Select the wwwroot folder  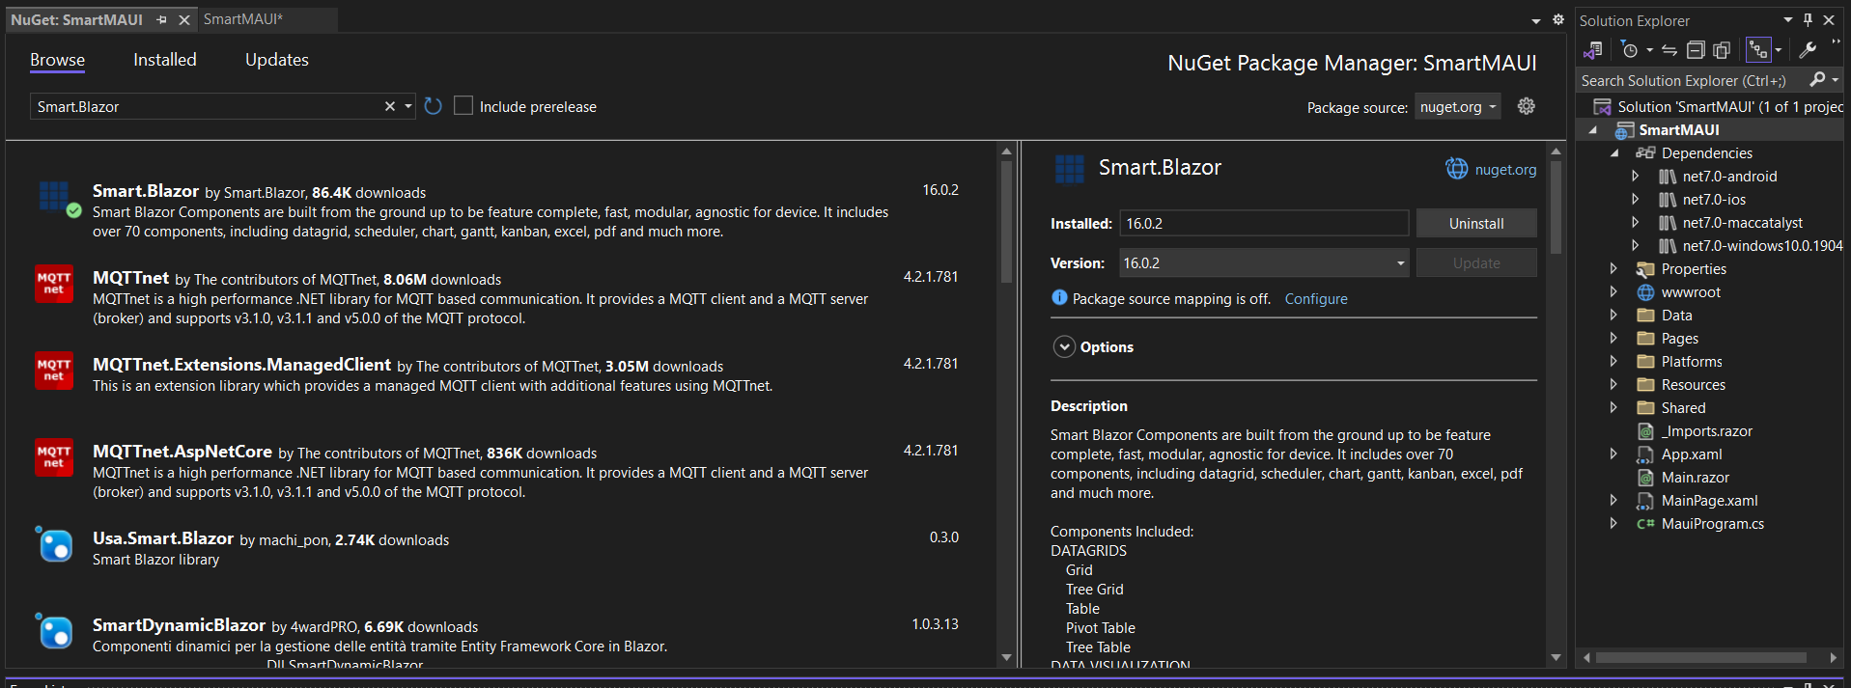click(x=1690, y=292)
